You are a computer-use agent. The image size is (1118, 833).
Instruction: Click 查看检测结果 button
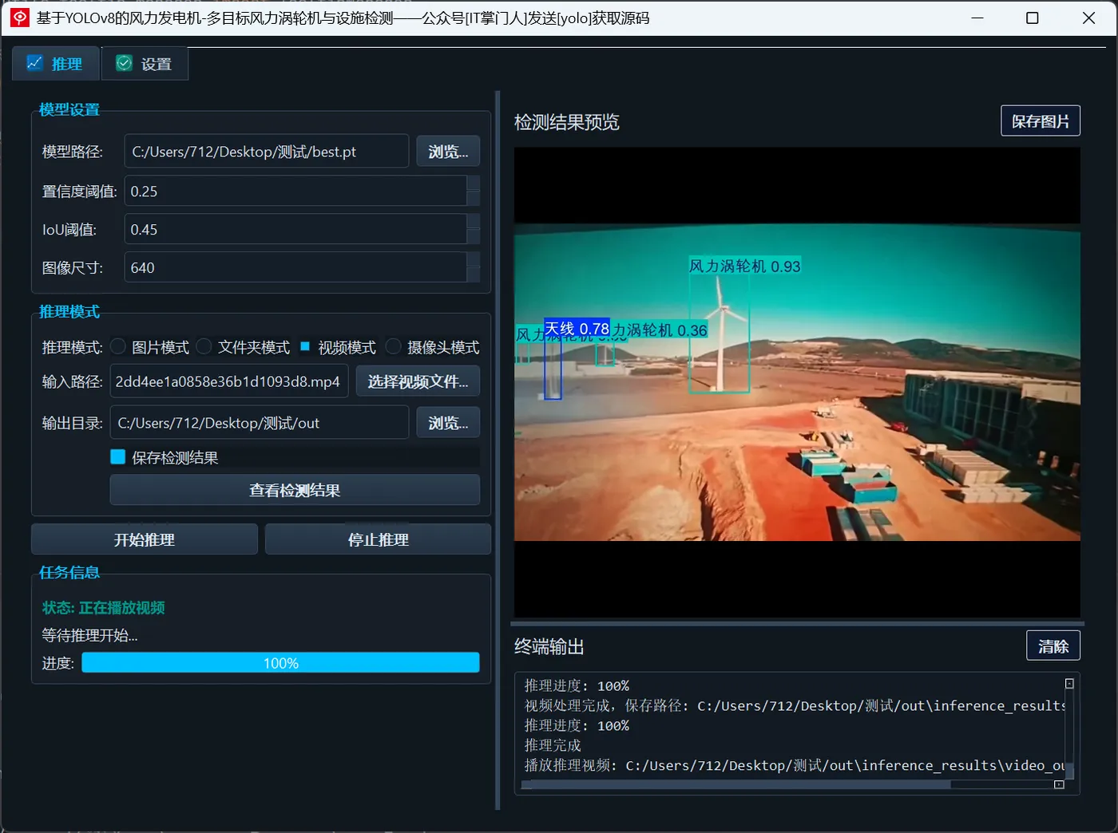295,490
